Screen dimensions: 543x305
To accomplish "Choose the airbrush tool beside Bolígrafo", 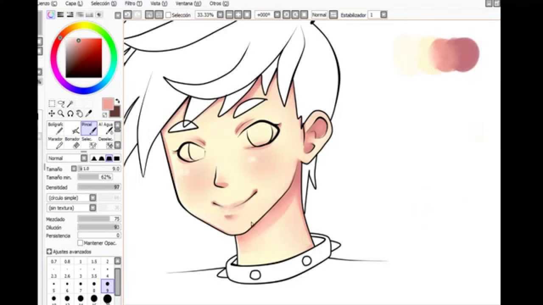I will 73,129.
